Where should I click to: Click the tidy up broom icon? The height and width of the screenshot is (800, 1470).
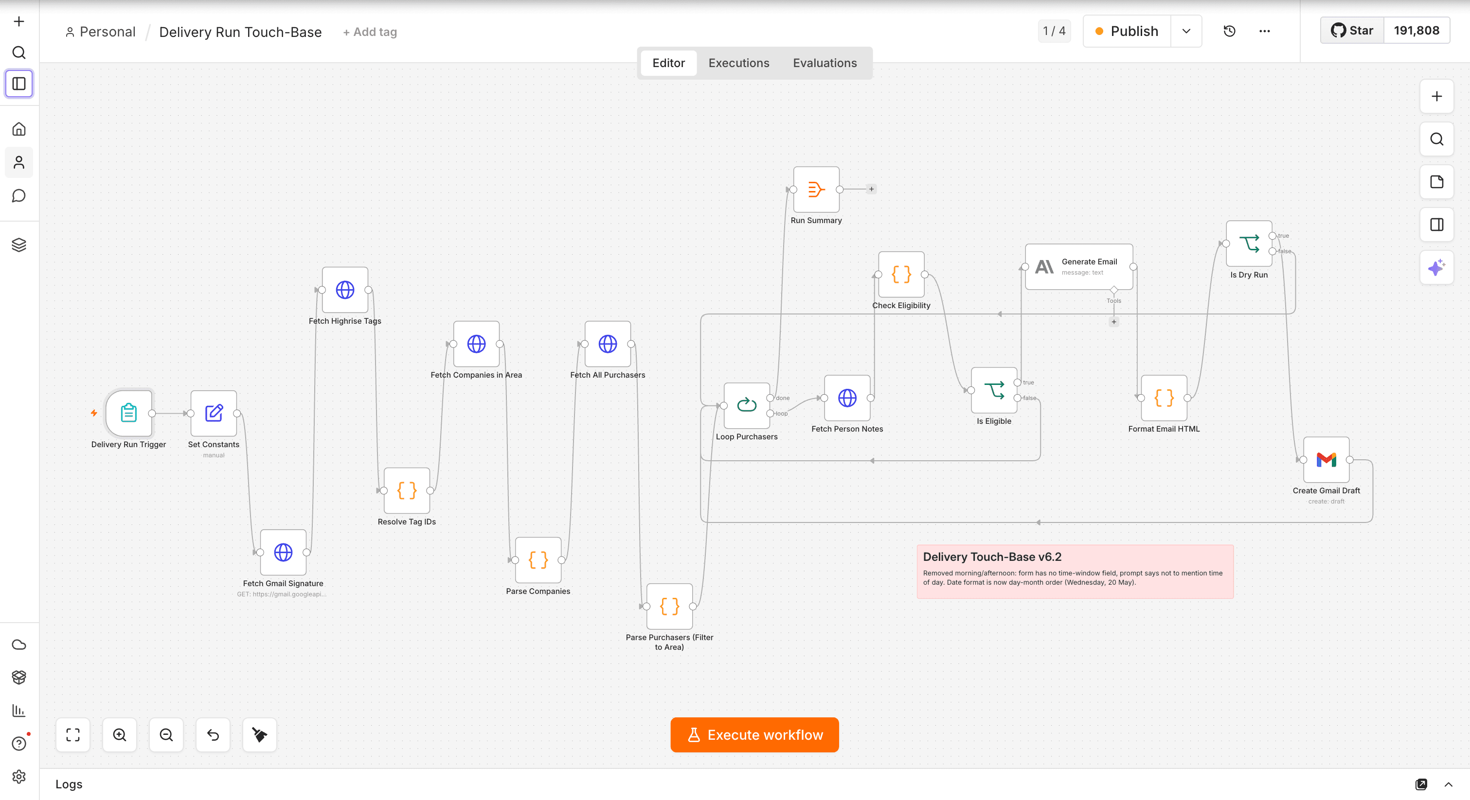point(260,734)
